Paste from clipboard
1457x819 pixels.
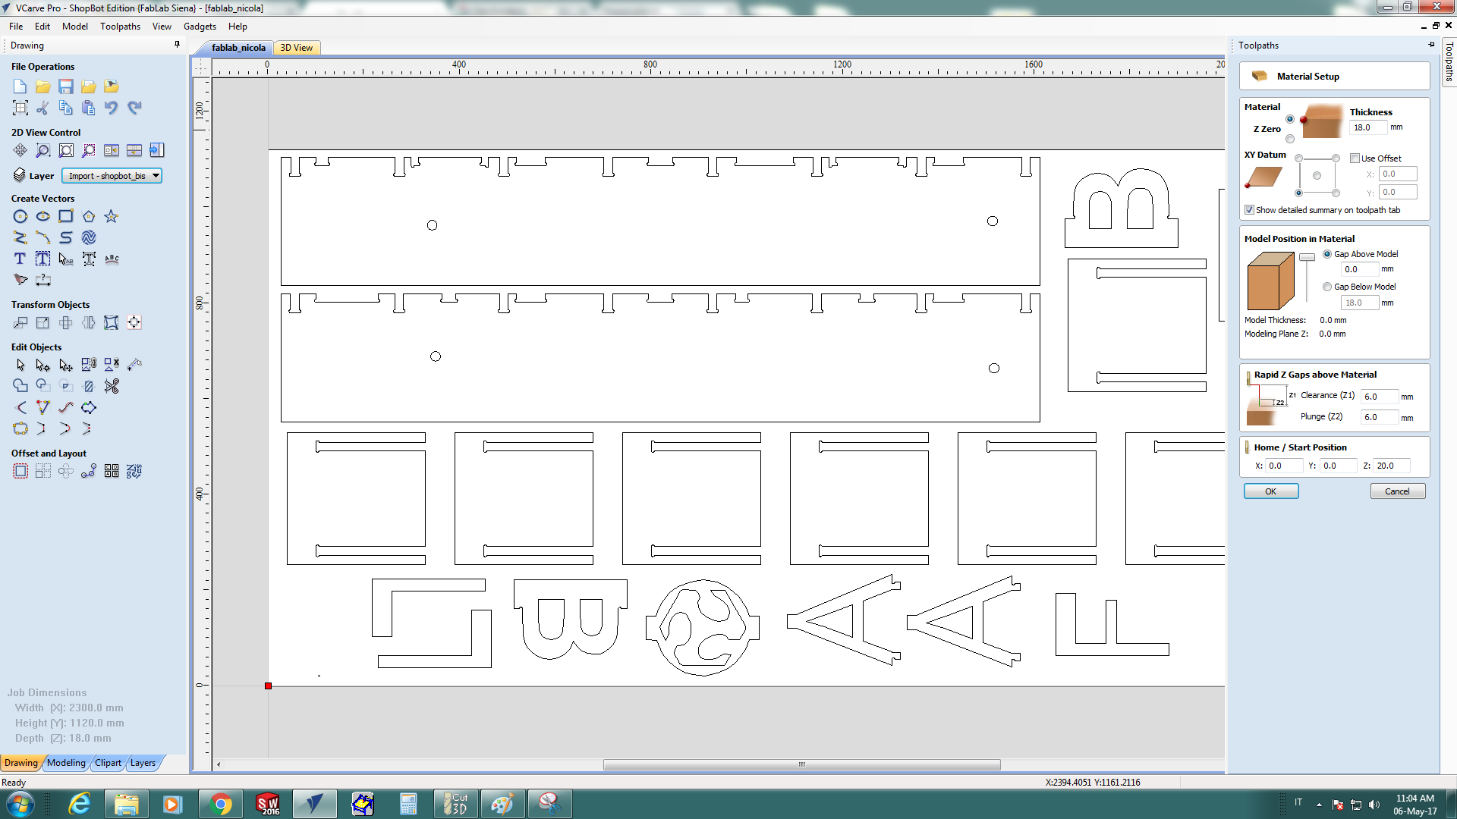pyautogui.click(x=89, y=108)
